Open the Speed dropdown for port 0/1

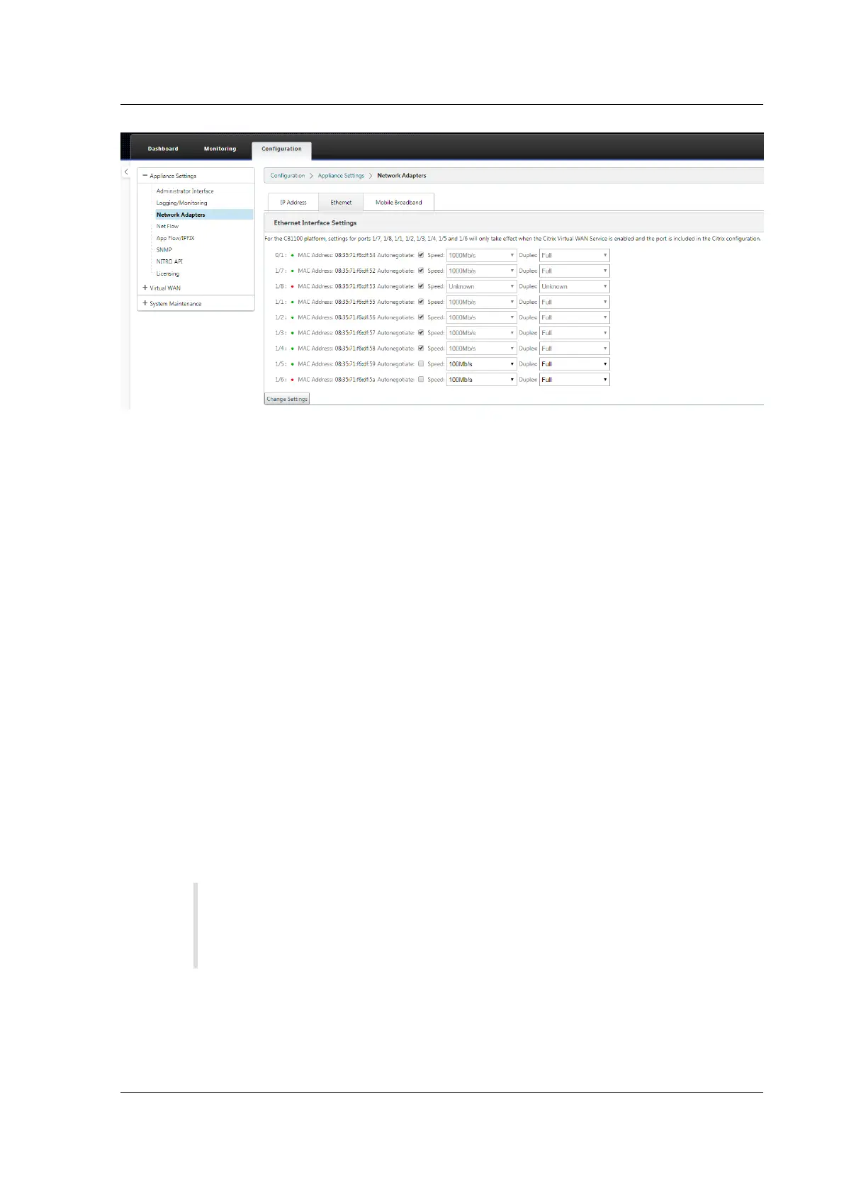pos(481,255)
